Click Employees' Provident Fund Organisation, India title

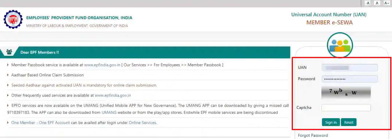pyautogui.click(x=79, y=18)
